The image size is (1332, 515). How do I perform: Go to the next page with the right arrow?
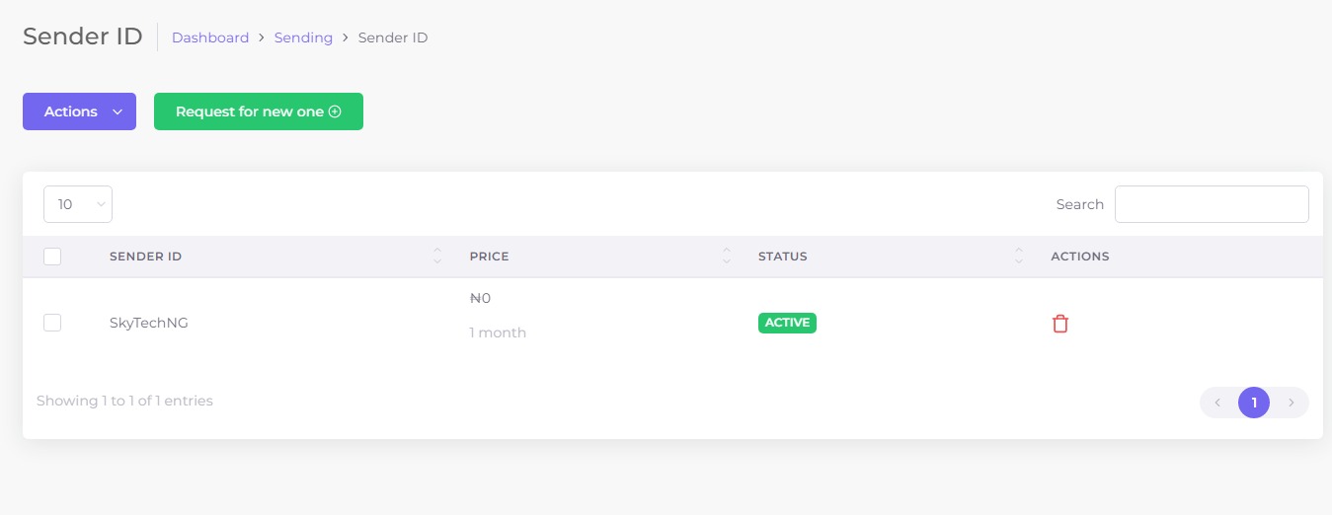[x=1291, y=403]
